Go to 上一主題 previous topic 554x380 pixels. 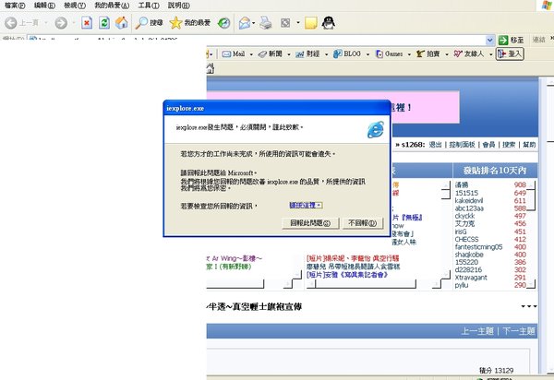477,331
